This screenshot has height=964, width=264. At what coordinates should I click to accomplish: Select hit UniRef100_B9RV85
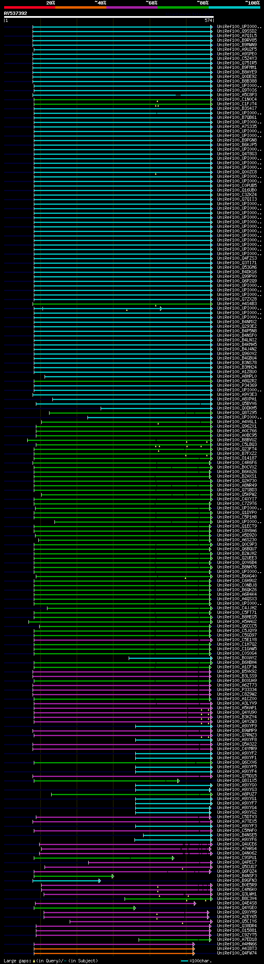[237, 40]
